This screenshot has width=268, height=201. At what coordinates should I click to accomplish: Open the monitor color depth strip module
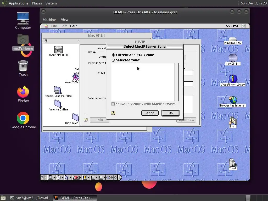tap(86, 177)
